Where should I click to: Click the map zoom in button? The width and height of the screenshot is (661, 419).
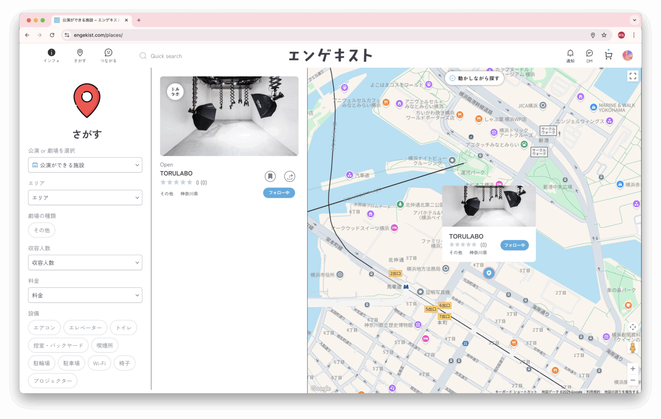(x=633, y=369)
